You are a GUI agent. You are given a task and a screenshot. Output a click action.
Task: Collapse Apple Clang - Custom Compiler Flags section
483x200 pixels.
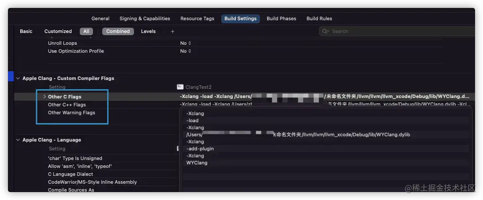coord(18,78)
